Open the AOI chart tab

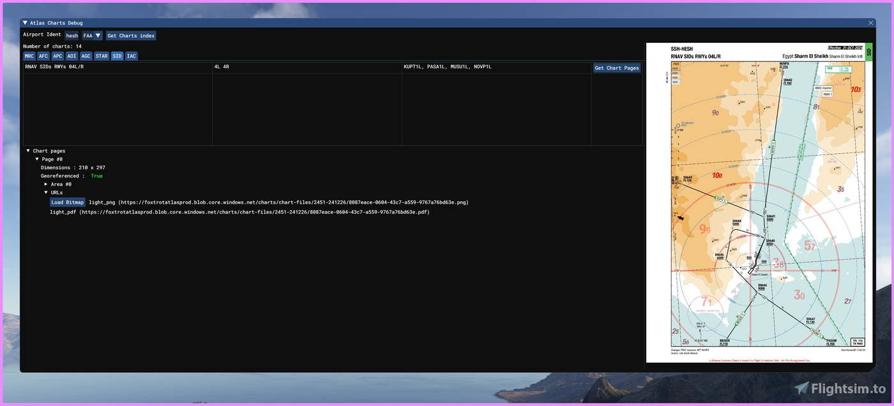coord(72,56)
